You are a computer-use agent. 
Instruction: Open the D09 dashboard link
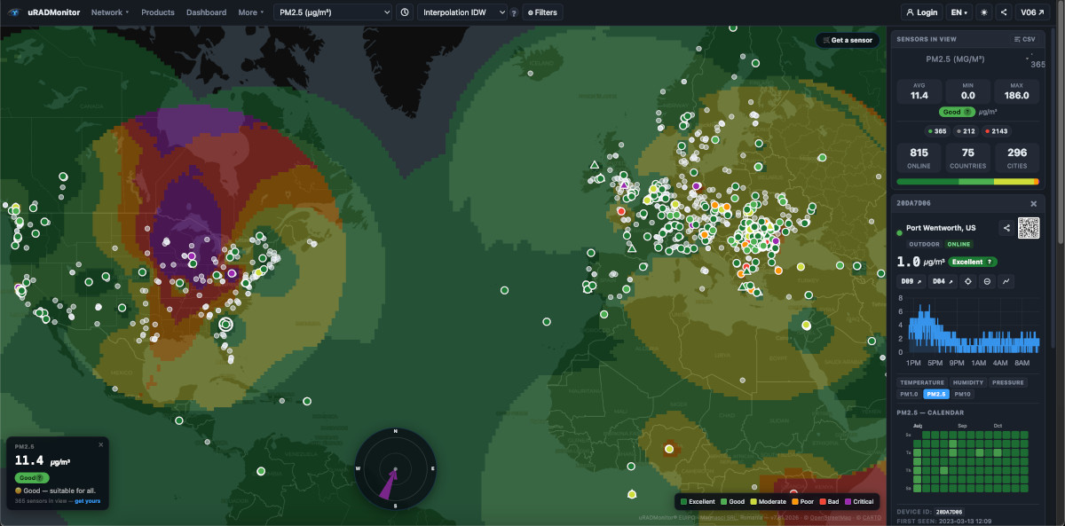coord(910,281)
